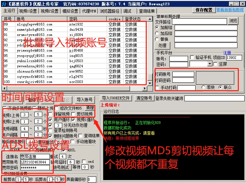Toggle the 竖屏 checkbox
This screenshot has height=183, width=246.
(216, 64)
